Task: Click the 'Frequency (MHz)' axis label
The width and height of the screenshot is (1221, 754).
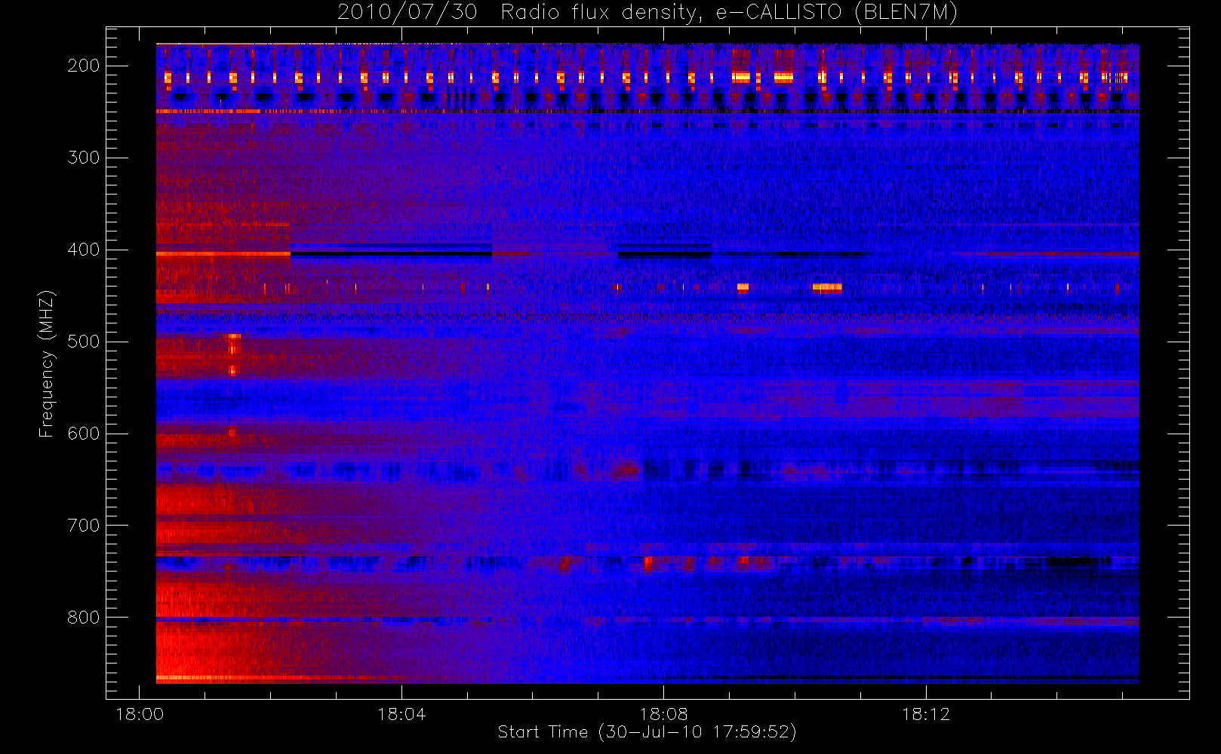Action: click(x=47, y=363)
